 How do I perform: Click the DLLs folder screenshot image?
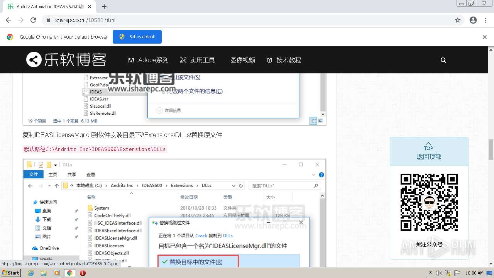174,213
